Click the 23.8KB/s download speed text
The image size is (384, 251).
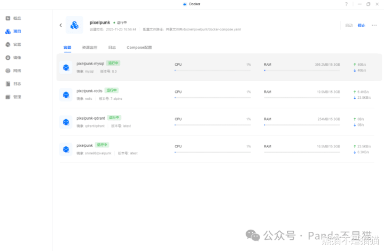click(x=364, y=98)
